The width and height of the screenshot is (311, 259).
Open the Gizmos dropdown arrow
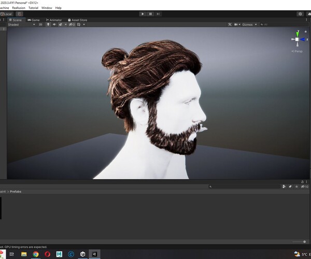[256, 24]
